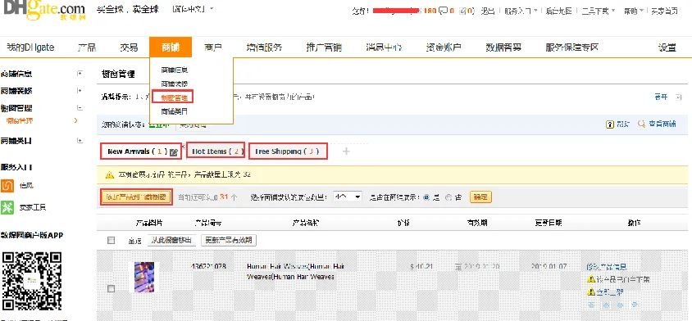The image size is (692, 321).
Task: Tick the checkbox for product 436721078
Action: [x=111, y=288]
